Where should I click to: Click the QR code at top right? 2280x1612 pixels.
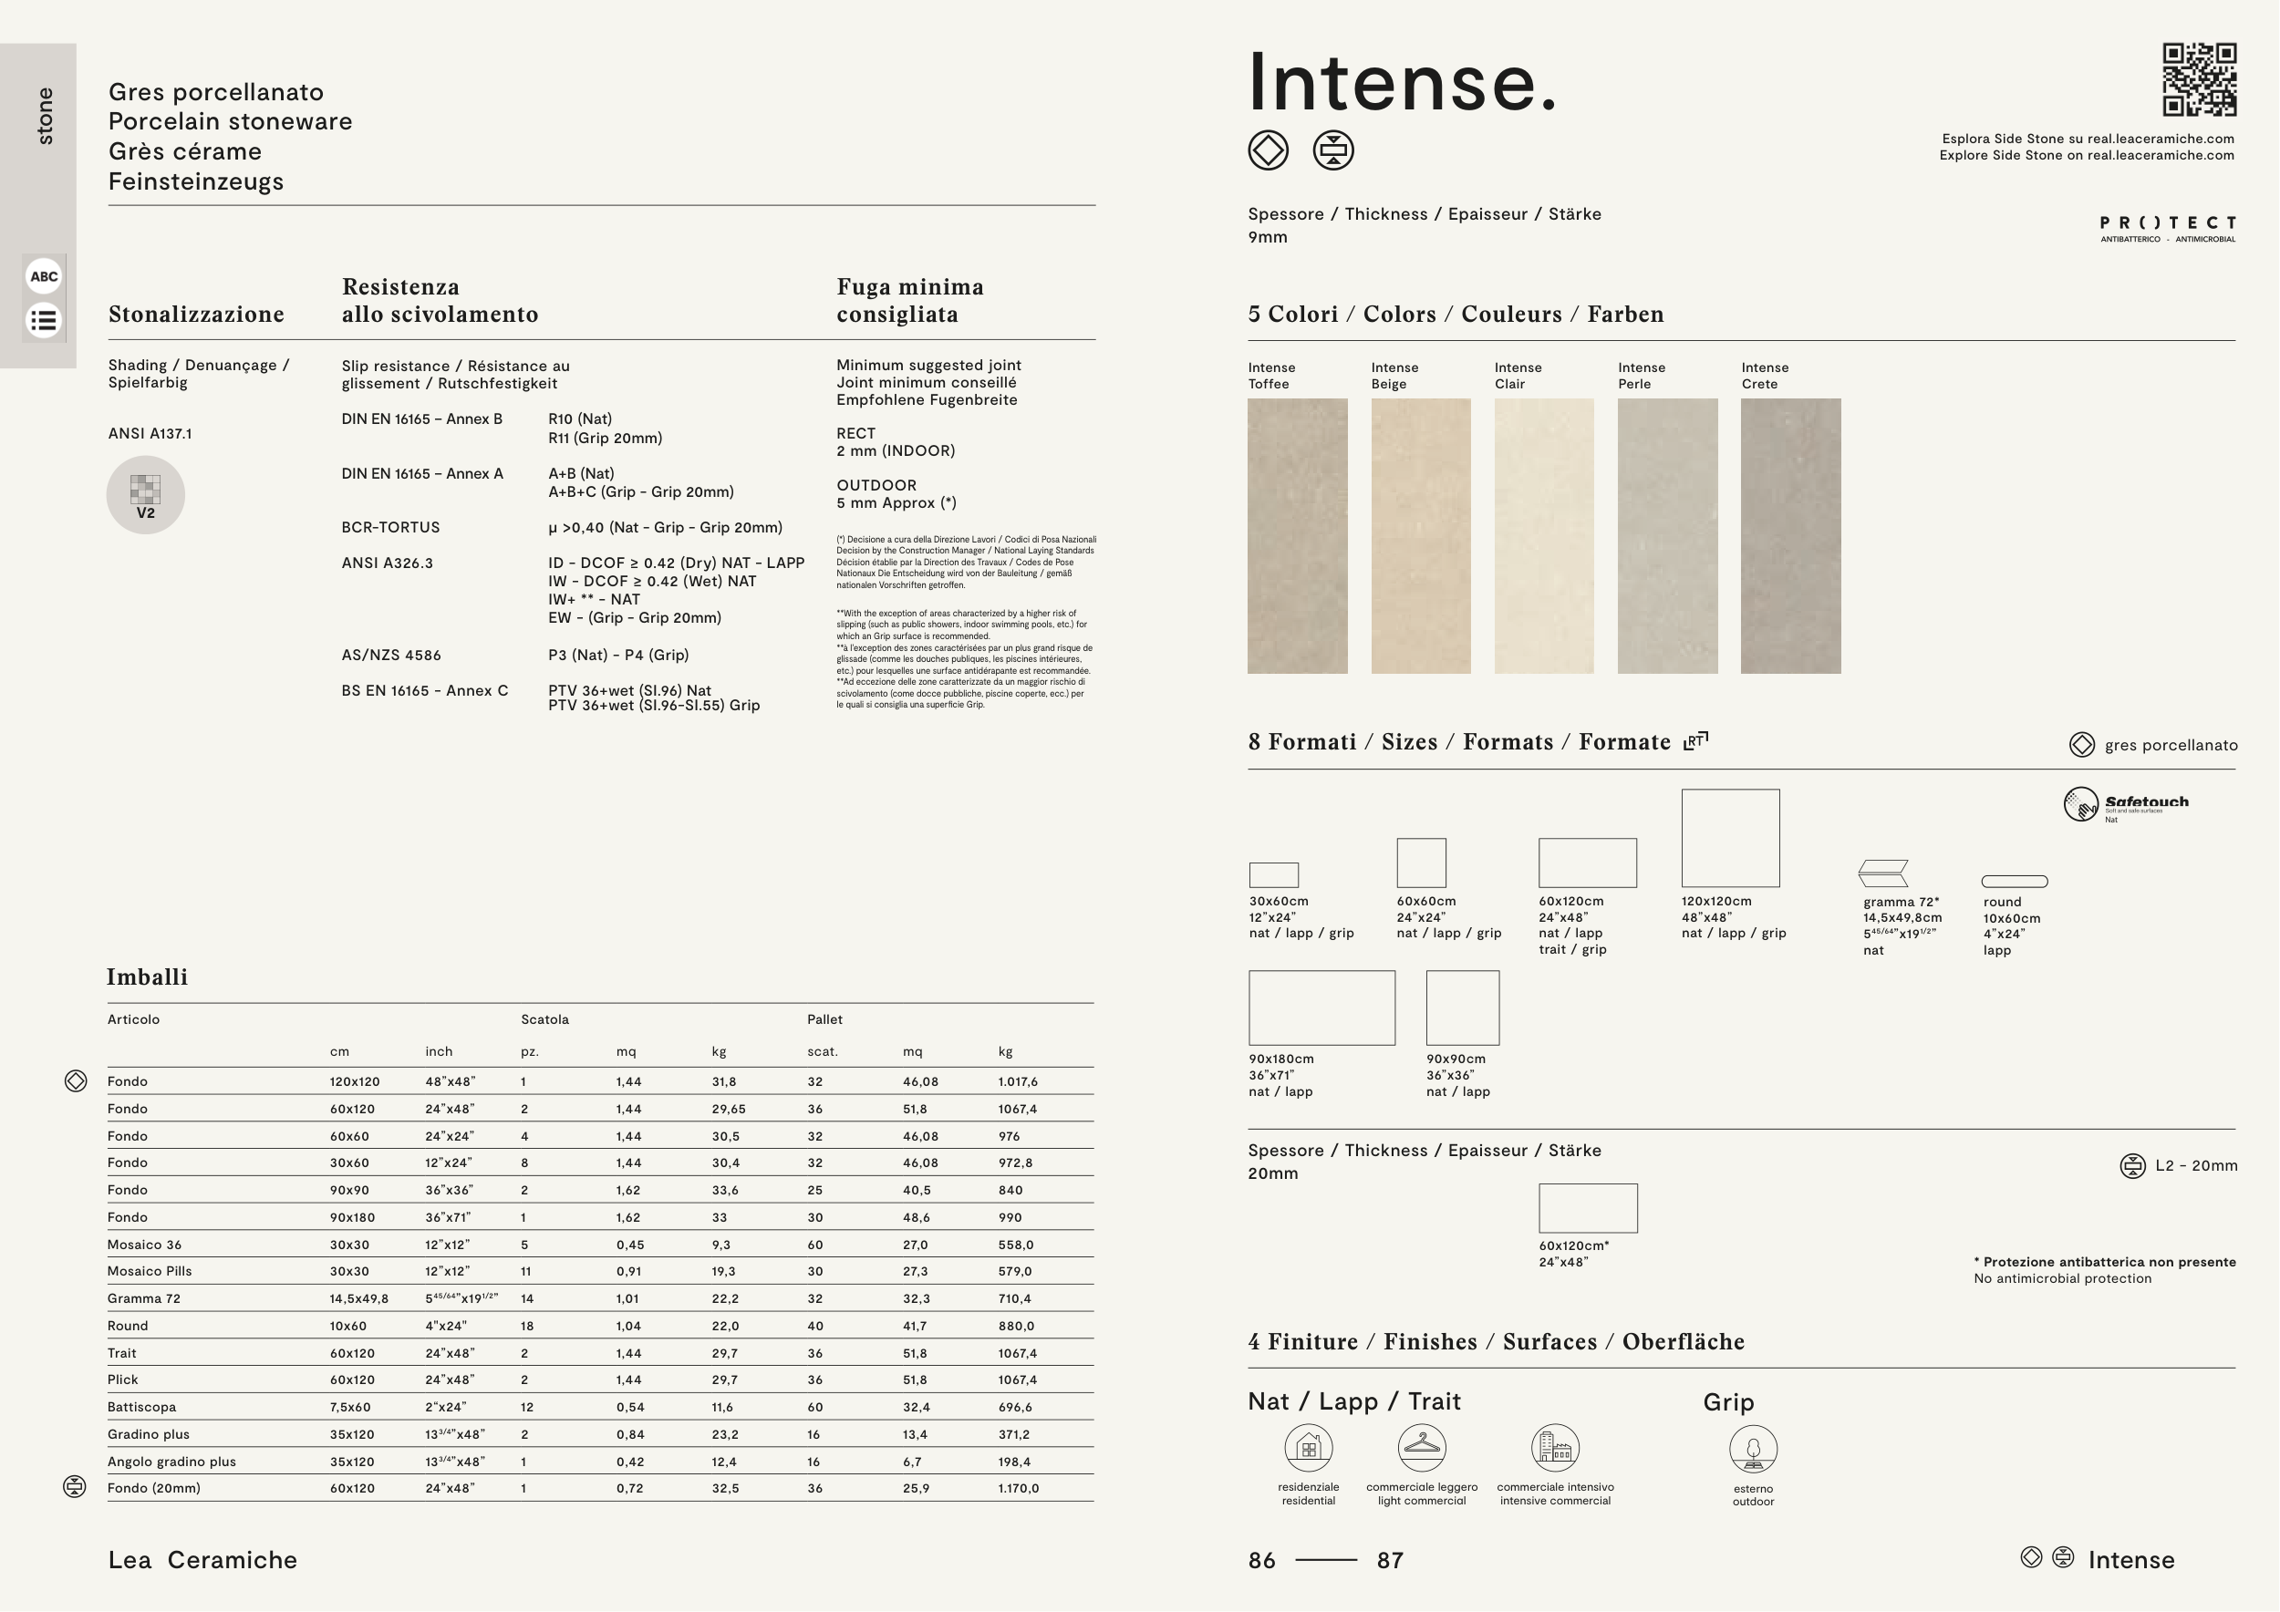click(x=2199, y=79)
